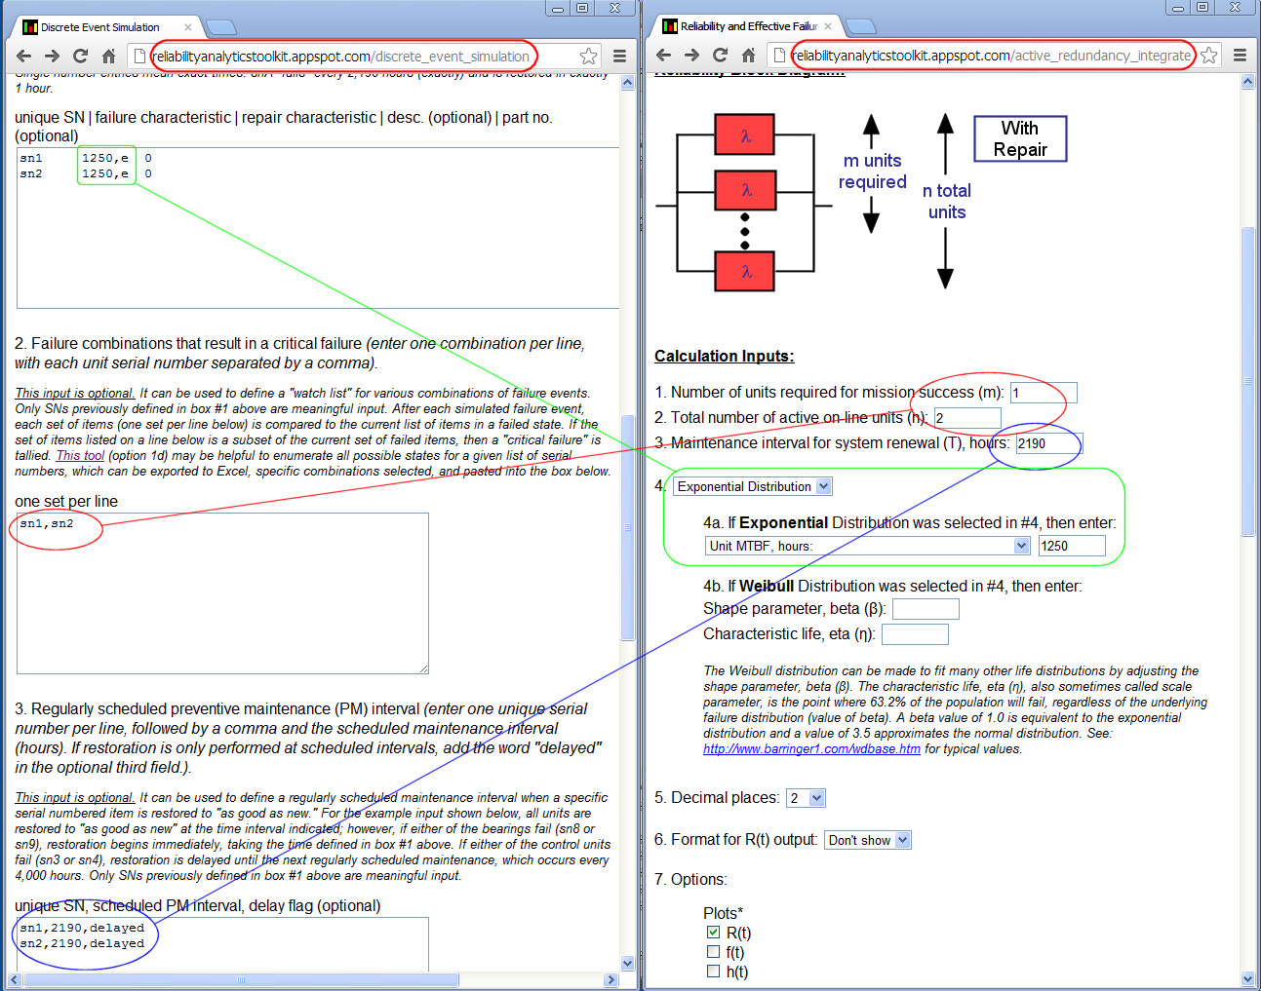1261x991 pixels.
Task: Click left window's horizontal scrollbar thumb
Action: click(x=240, y=979)
